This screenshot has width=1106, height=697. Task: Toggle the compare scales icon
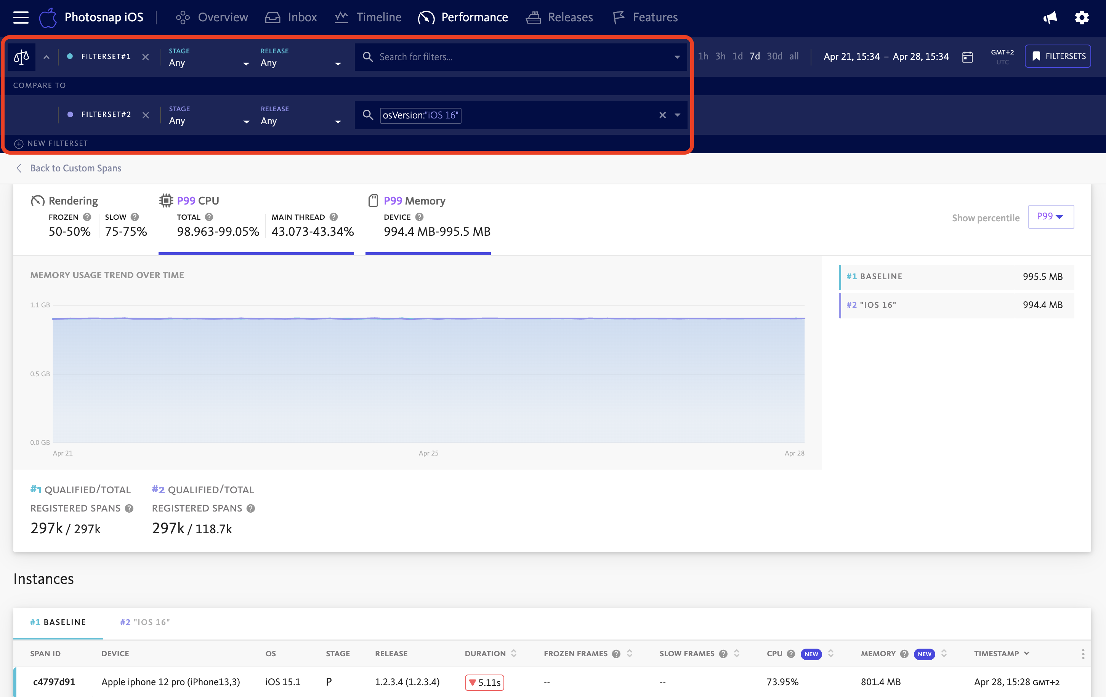click(x=21, y=57)
